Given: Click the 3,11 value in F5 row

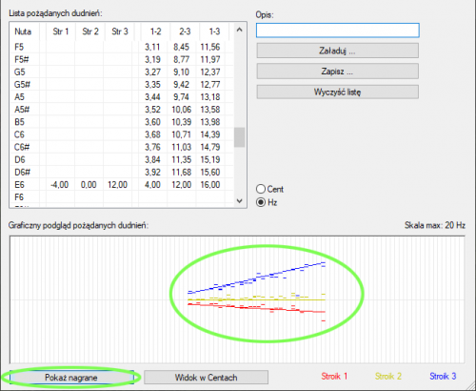Looking at the screenshot, I should (x=152, y=47).
